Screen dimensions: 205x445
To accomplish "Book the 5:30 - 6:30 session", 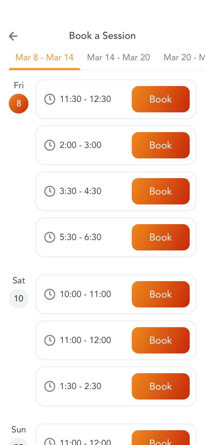I will click(160, 237).
